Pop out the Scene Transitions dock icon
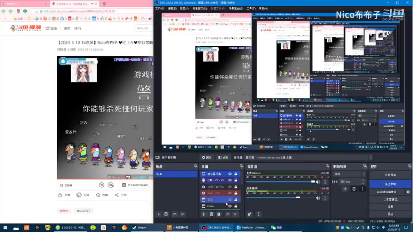Image resolution: width=413 pixels, height=232 pixels. [x=364, y=167]
